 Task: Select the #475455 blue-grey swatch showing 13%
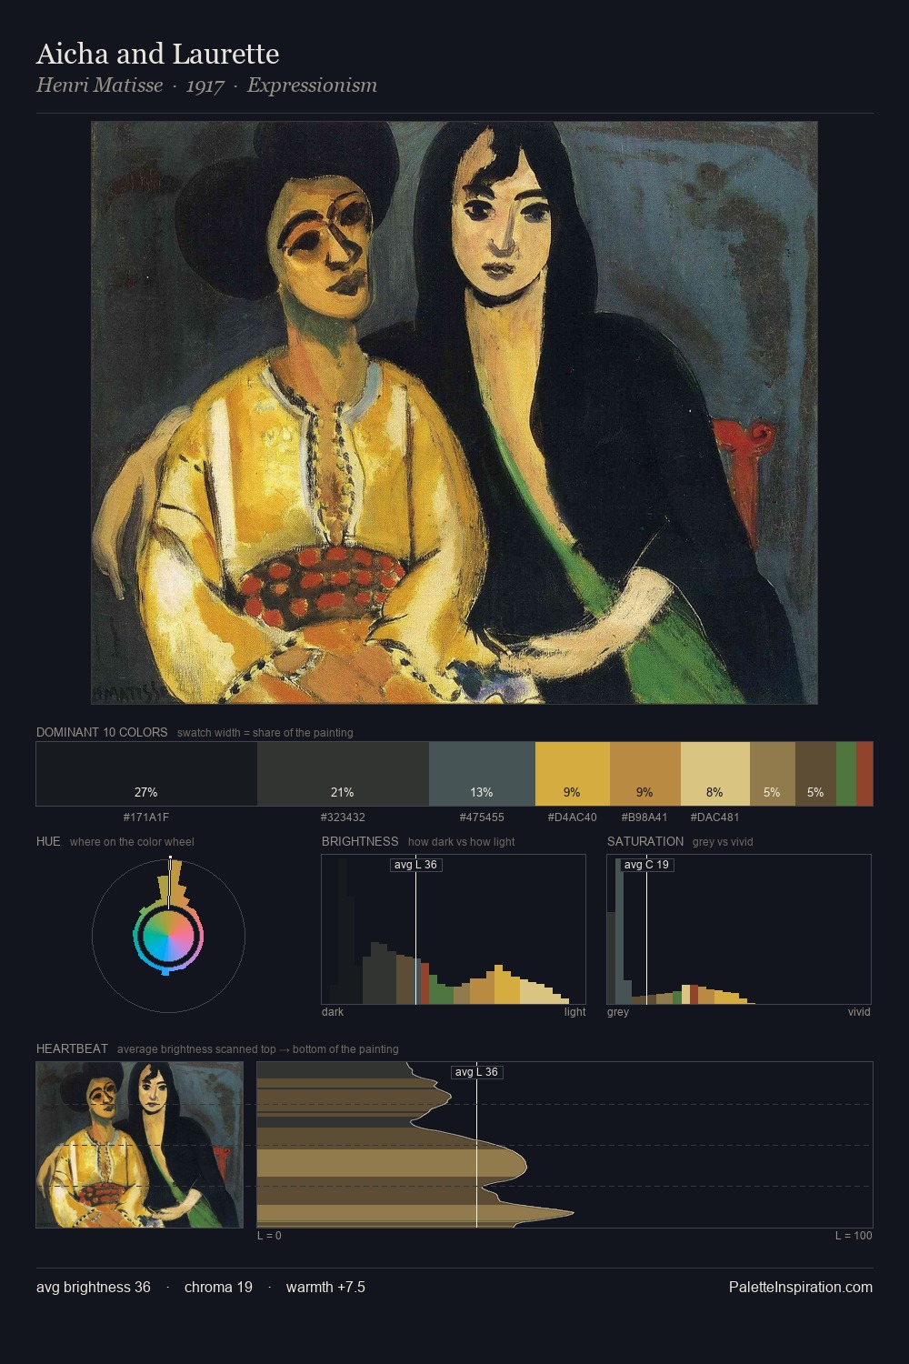[x=482, y=774]
